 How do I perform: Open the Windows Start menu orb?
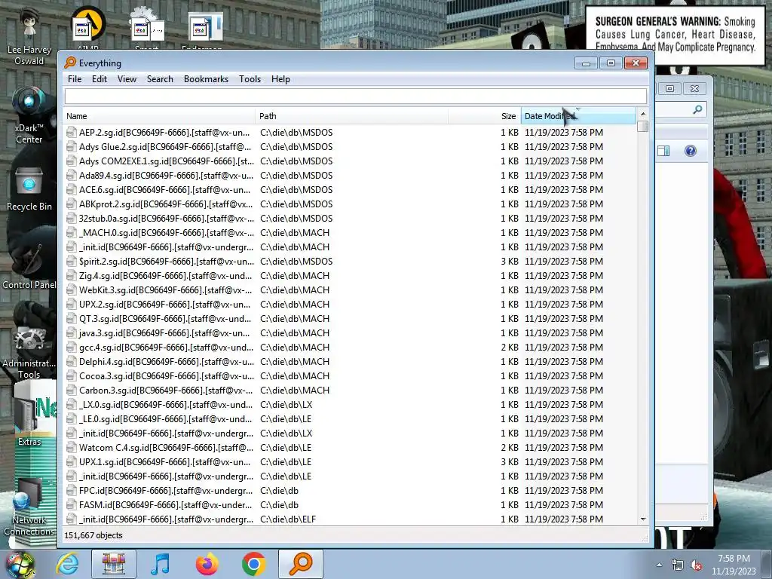20,564
